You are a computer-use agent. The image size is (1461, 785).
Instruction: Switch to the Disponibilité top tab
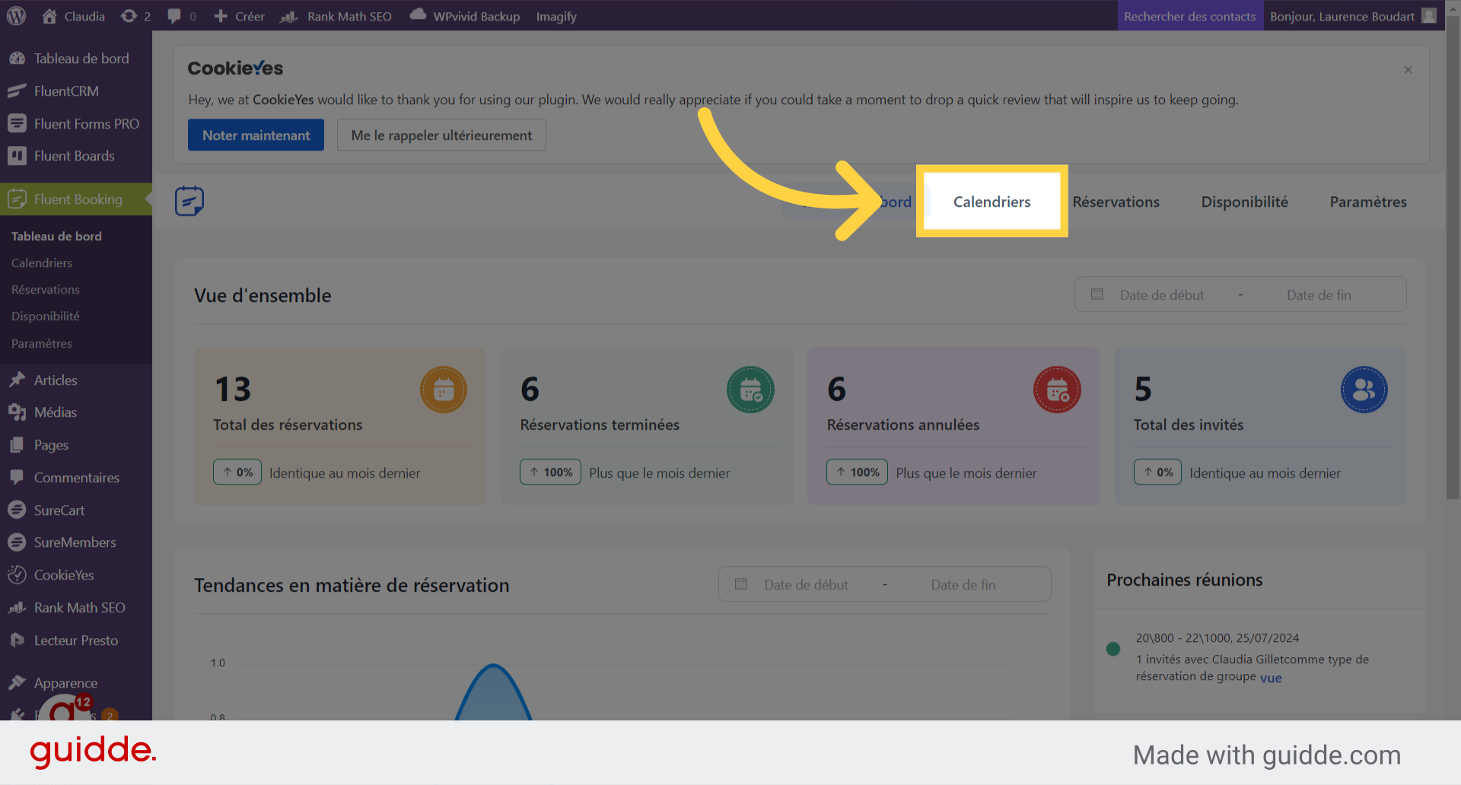point(1244,202)
